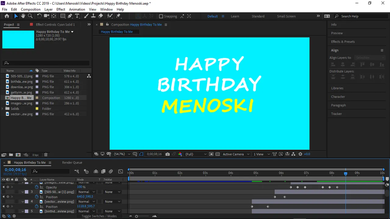Select the Pen tool

pyautogui.click(x=70, y=16)
